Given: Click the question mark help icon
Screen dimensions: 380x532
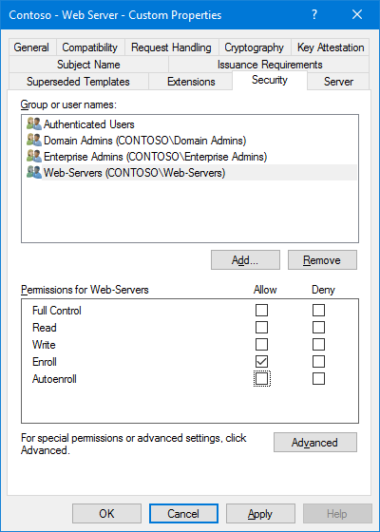Looking at the screenshot, I should click(314, 14).
